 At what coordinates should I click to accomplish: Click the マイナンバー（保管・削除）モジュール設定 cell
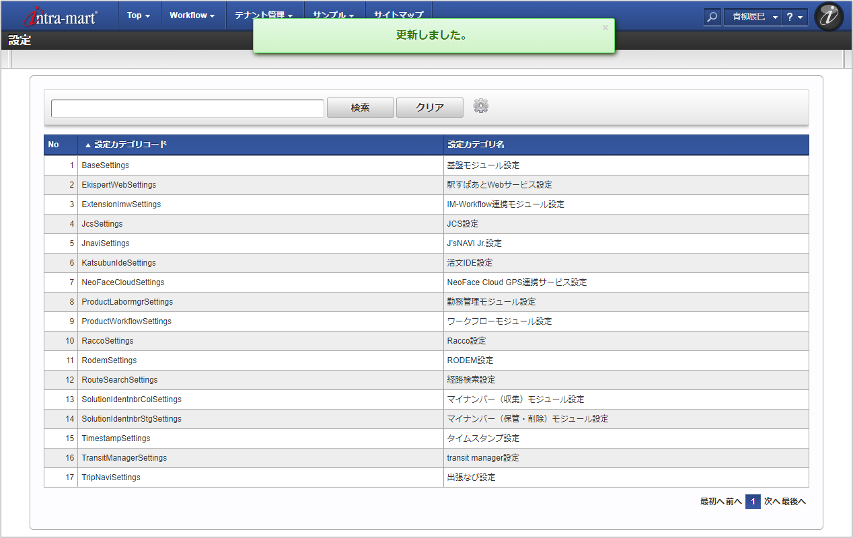click(626, 419)
